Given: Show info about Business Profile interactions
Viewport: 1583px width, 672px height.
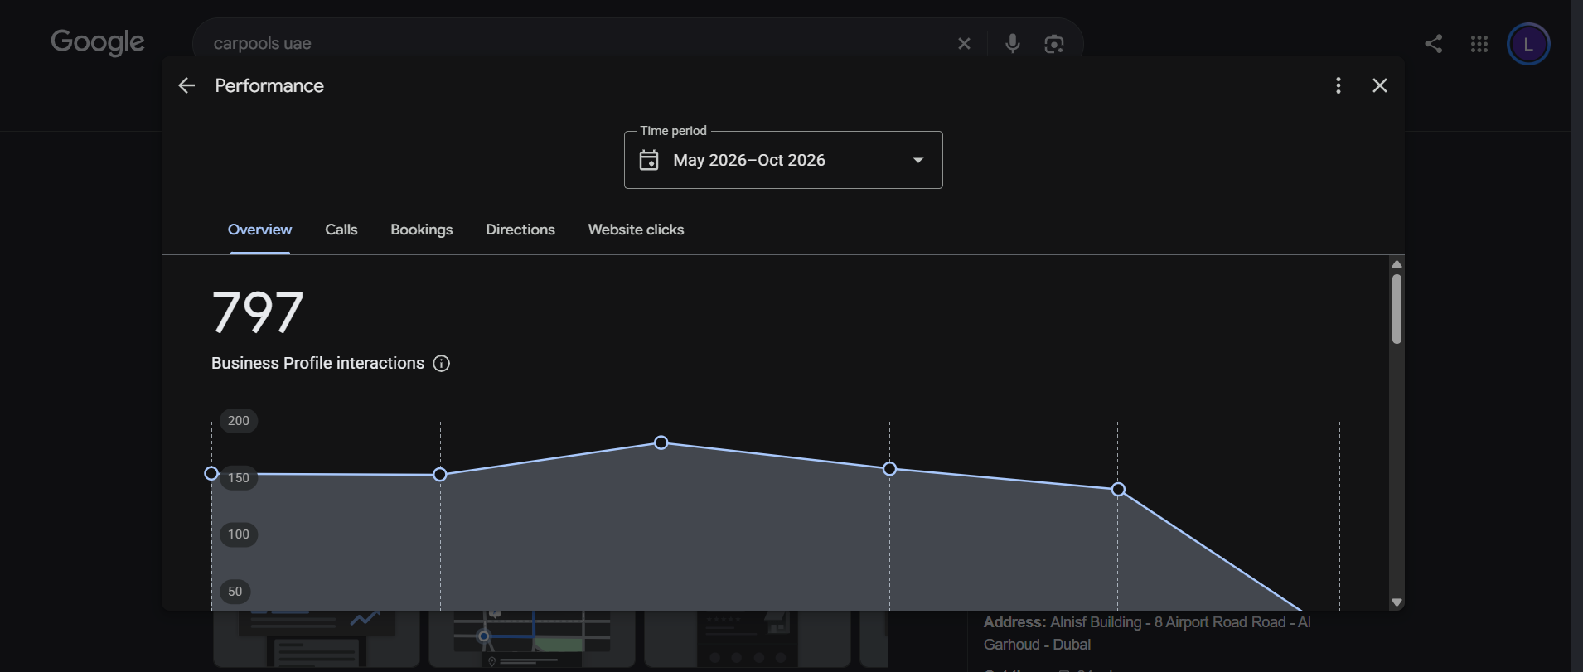Looking at the screenshot, I should tap(442, 364).
